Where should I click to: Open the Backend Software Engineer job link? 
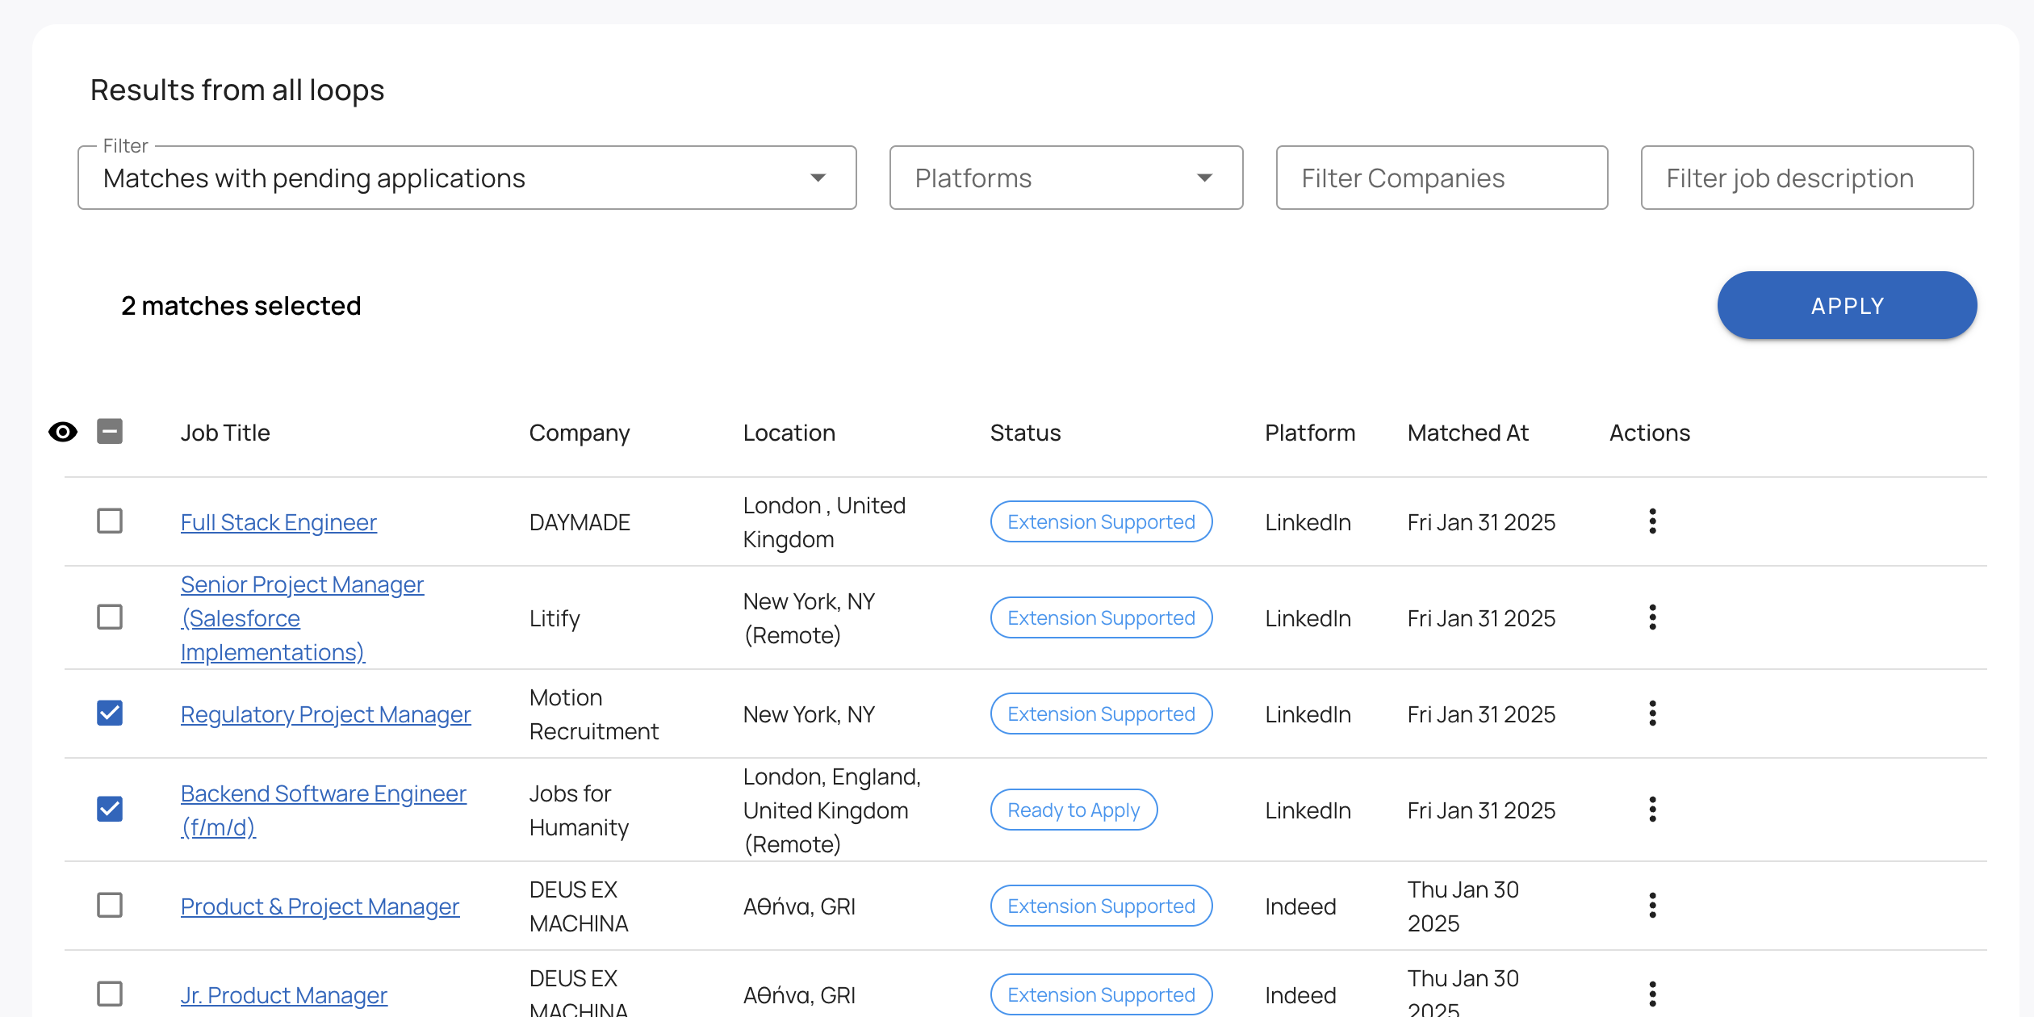tap(323, 793)
